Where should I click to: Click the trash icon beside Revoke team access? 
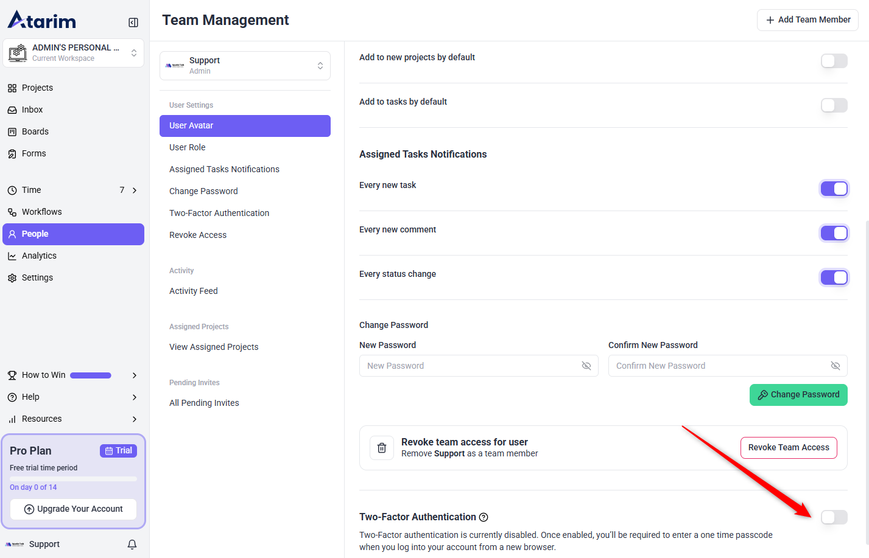pyautogui.click(x=382, y=448)
